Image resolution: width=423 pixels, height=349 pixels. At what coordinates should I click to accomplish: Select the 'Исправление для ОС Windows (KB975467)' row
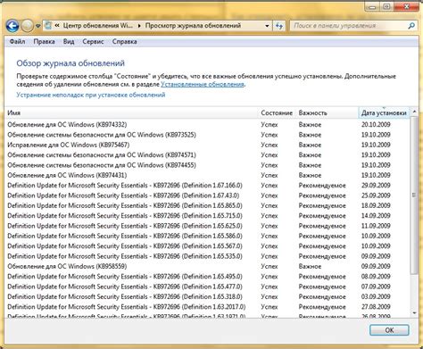(x=207, y=145)
